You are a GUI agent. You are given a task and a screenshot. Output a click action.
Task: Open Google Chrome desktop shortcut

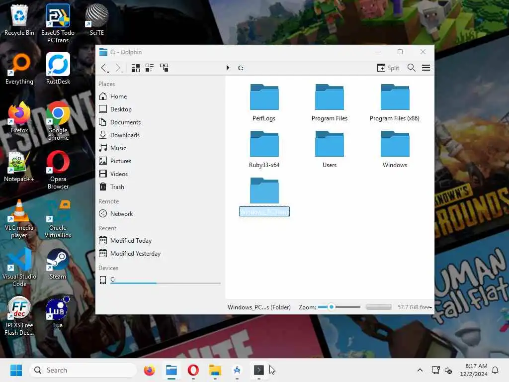[58, 121]
